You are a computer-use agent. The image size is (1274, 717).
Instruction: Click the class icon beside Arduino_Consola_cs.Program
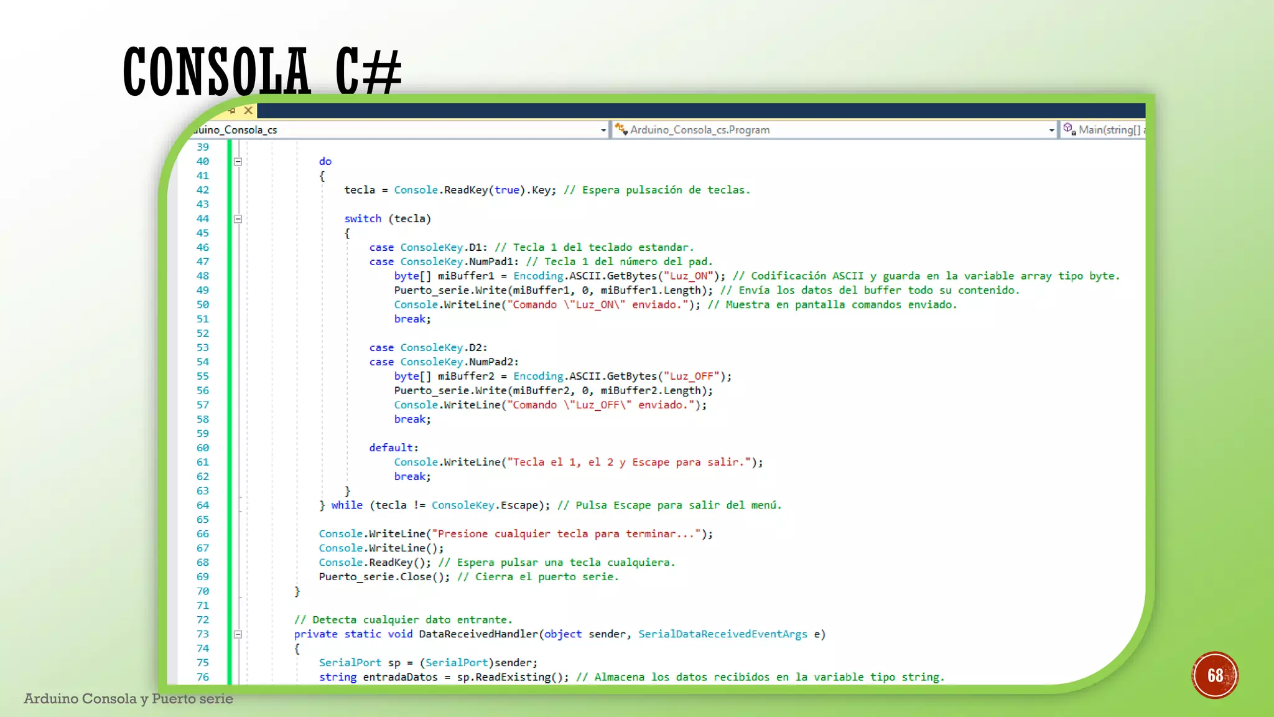(x=620, y=129)
